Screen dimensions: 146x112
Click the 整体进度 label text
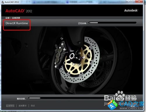22,99
